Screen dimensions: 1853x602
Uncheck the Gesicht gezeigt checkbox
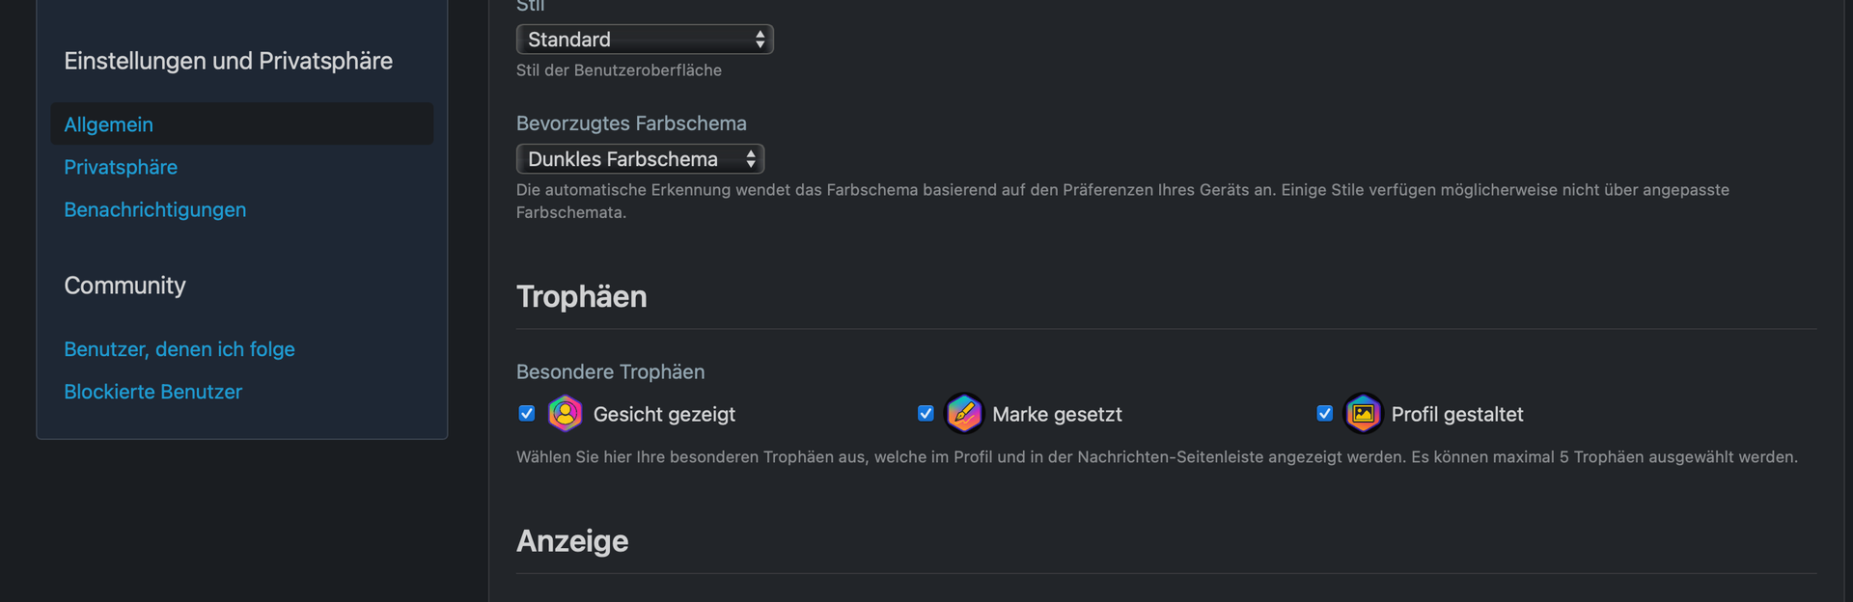pyautogui.click(x=527, y=413)
